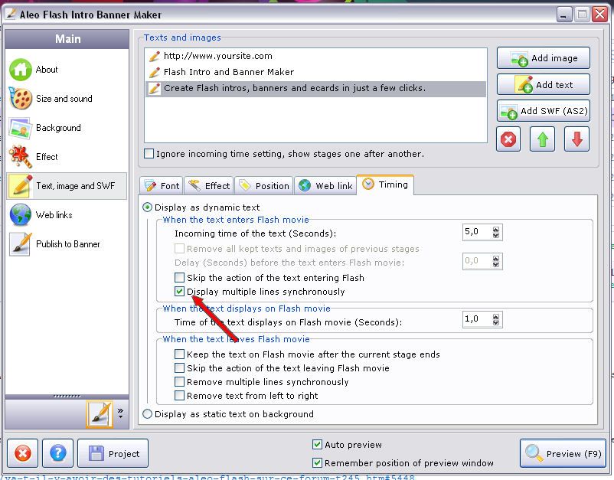
Task: Click the Main panel header
Action: pyautogui.click(x=67, y=39)
